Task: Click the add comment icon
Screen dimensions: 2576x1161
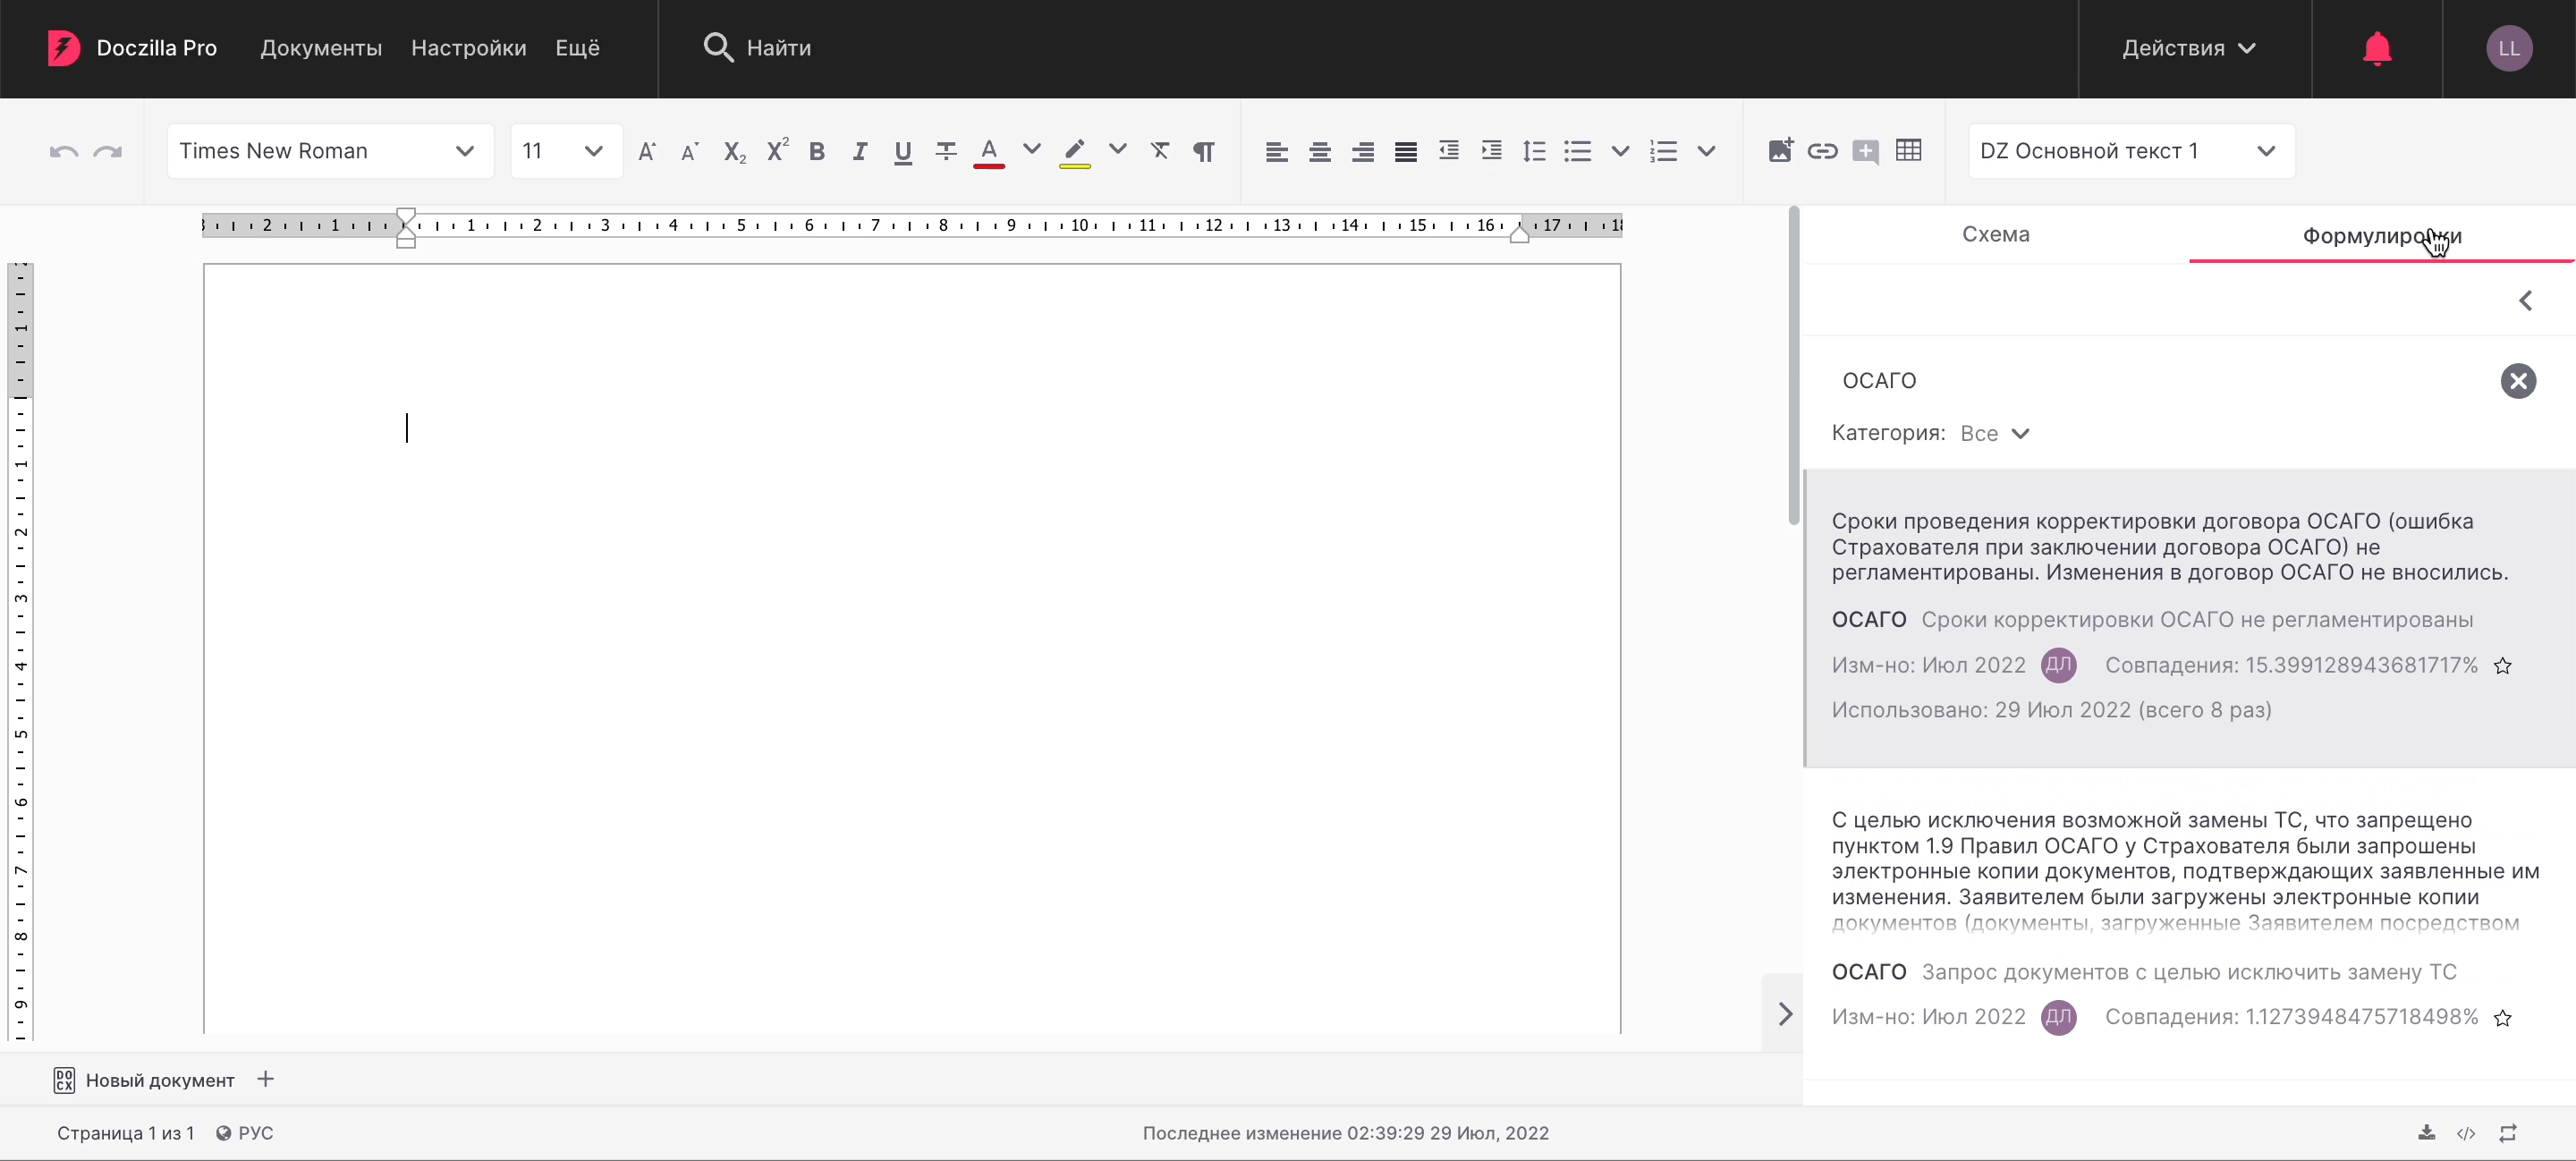Action: click(x=1865, y=151)
